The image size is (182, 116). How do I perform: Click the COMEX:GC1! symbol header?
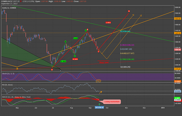pos(7,1)
